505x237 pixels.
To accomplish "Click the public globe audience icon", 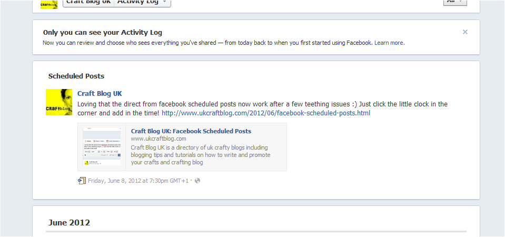I will (197, 181).
